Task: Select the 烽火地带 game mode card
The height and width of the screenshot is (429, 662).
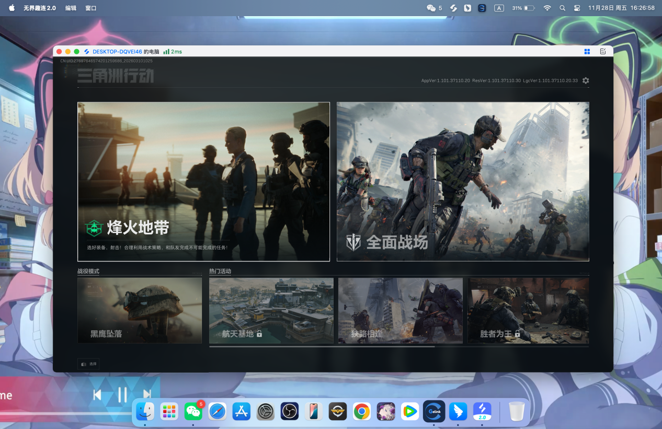Action: 203,181
